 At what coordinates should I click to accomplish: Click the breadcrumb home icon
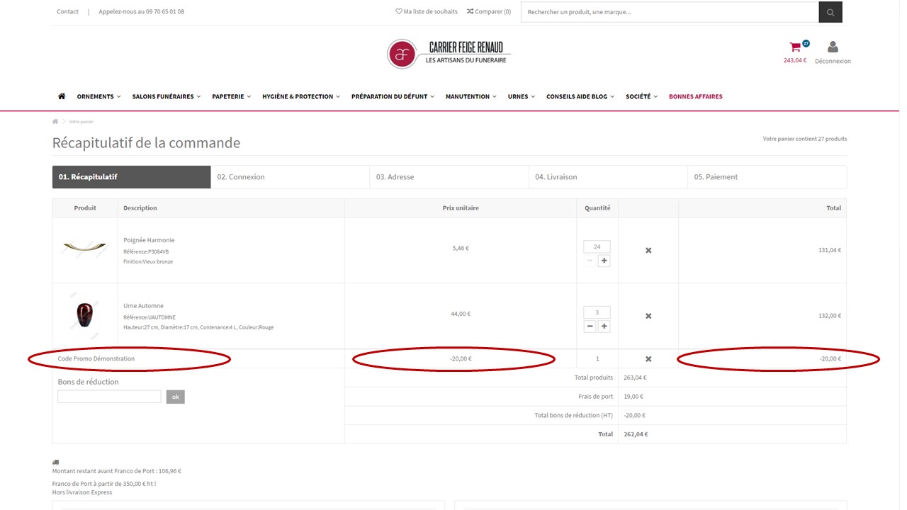[x=55, y=122]
